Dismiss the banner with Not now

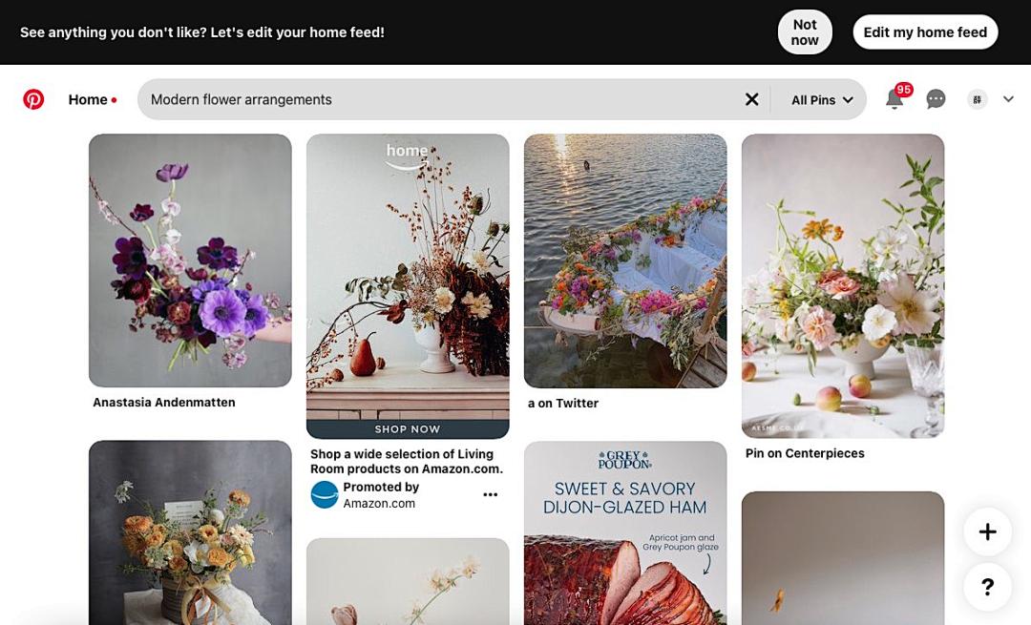(805, 32)
